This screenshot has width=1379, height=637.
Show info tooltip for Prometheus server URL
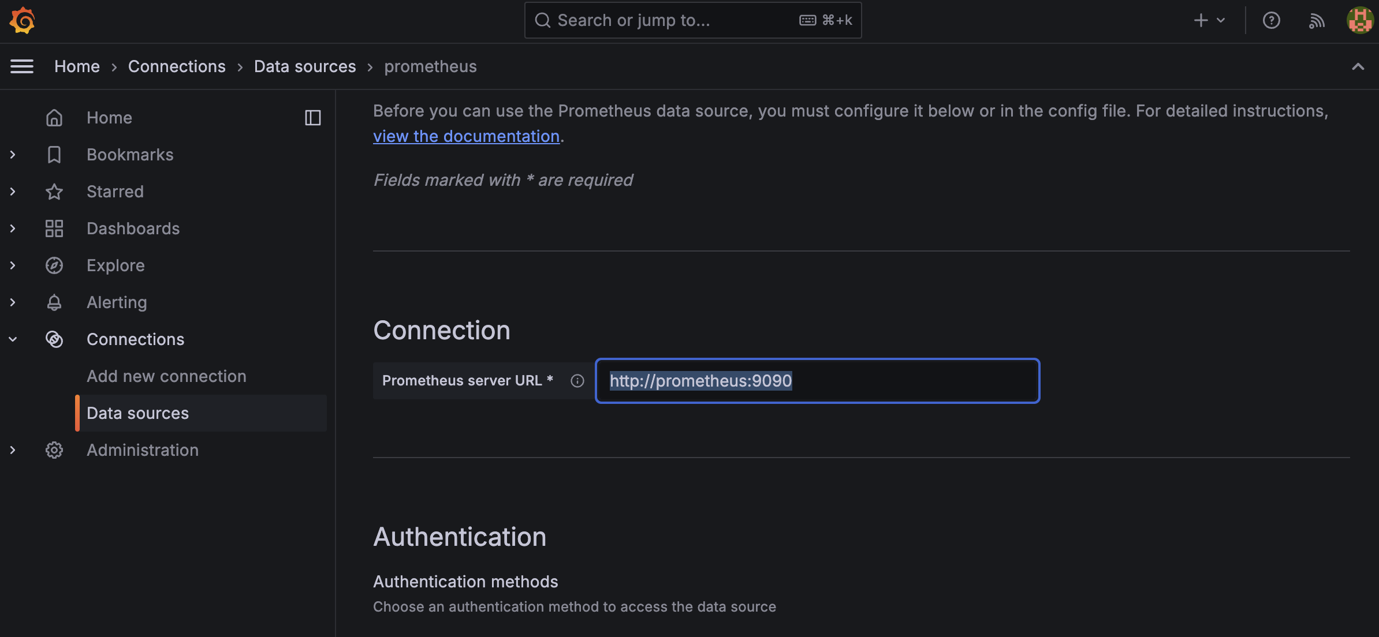tap(577, 381)
